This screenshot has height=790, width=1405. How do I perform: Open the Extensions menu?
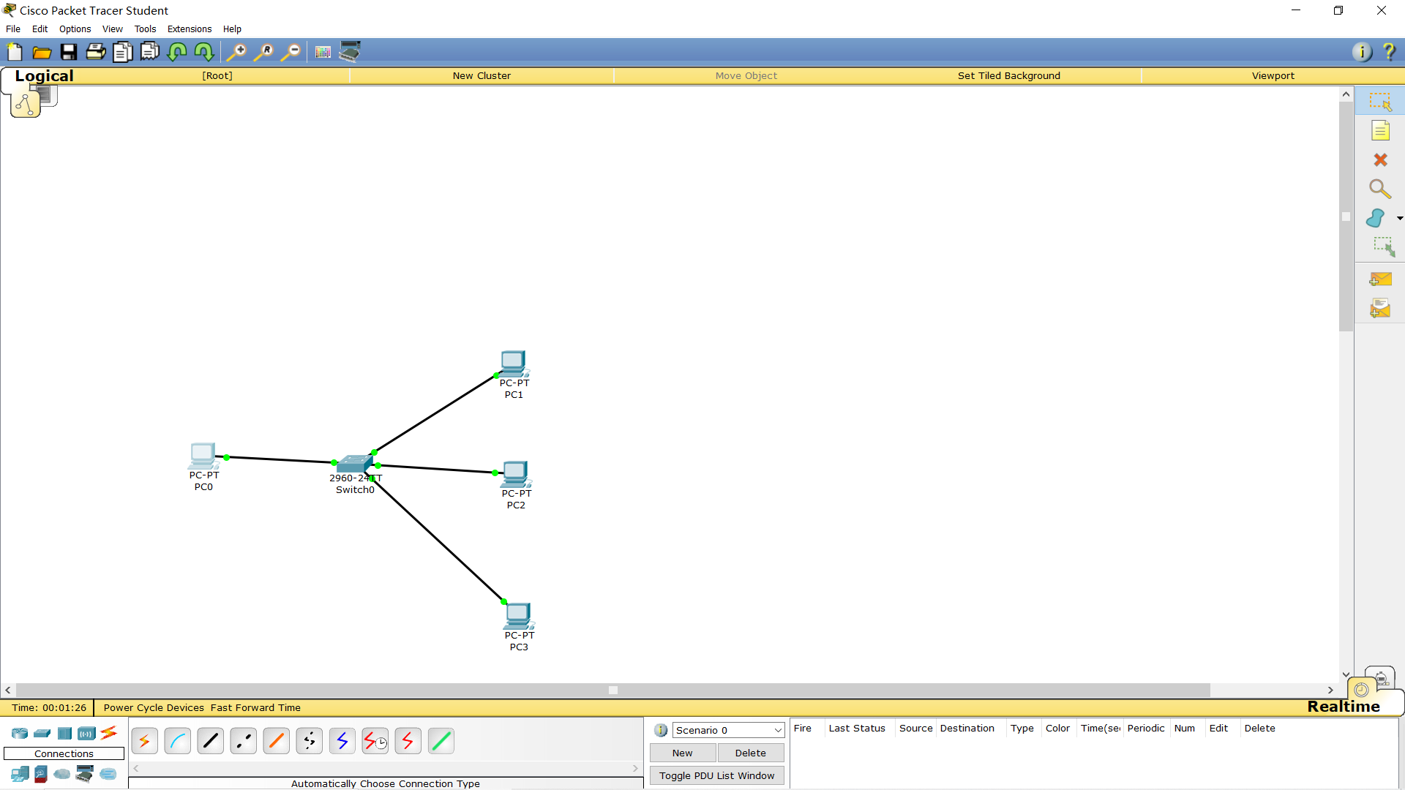point(189,29)
